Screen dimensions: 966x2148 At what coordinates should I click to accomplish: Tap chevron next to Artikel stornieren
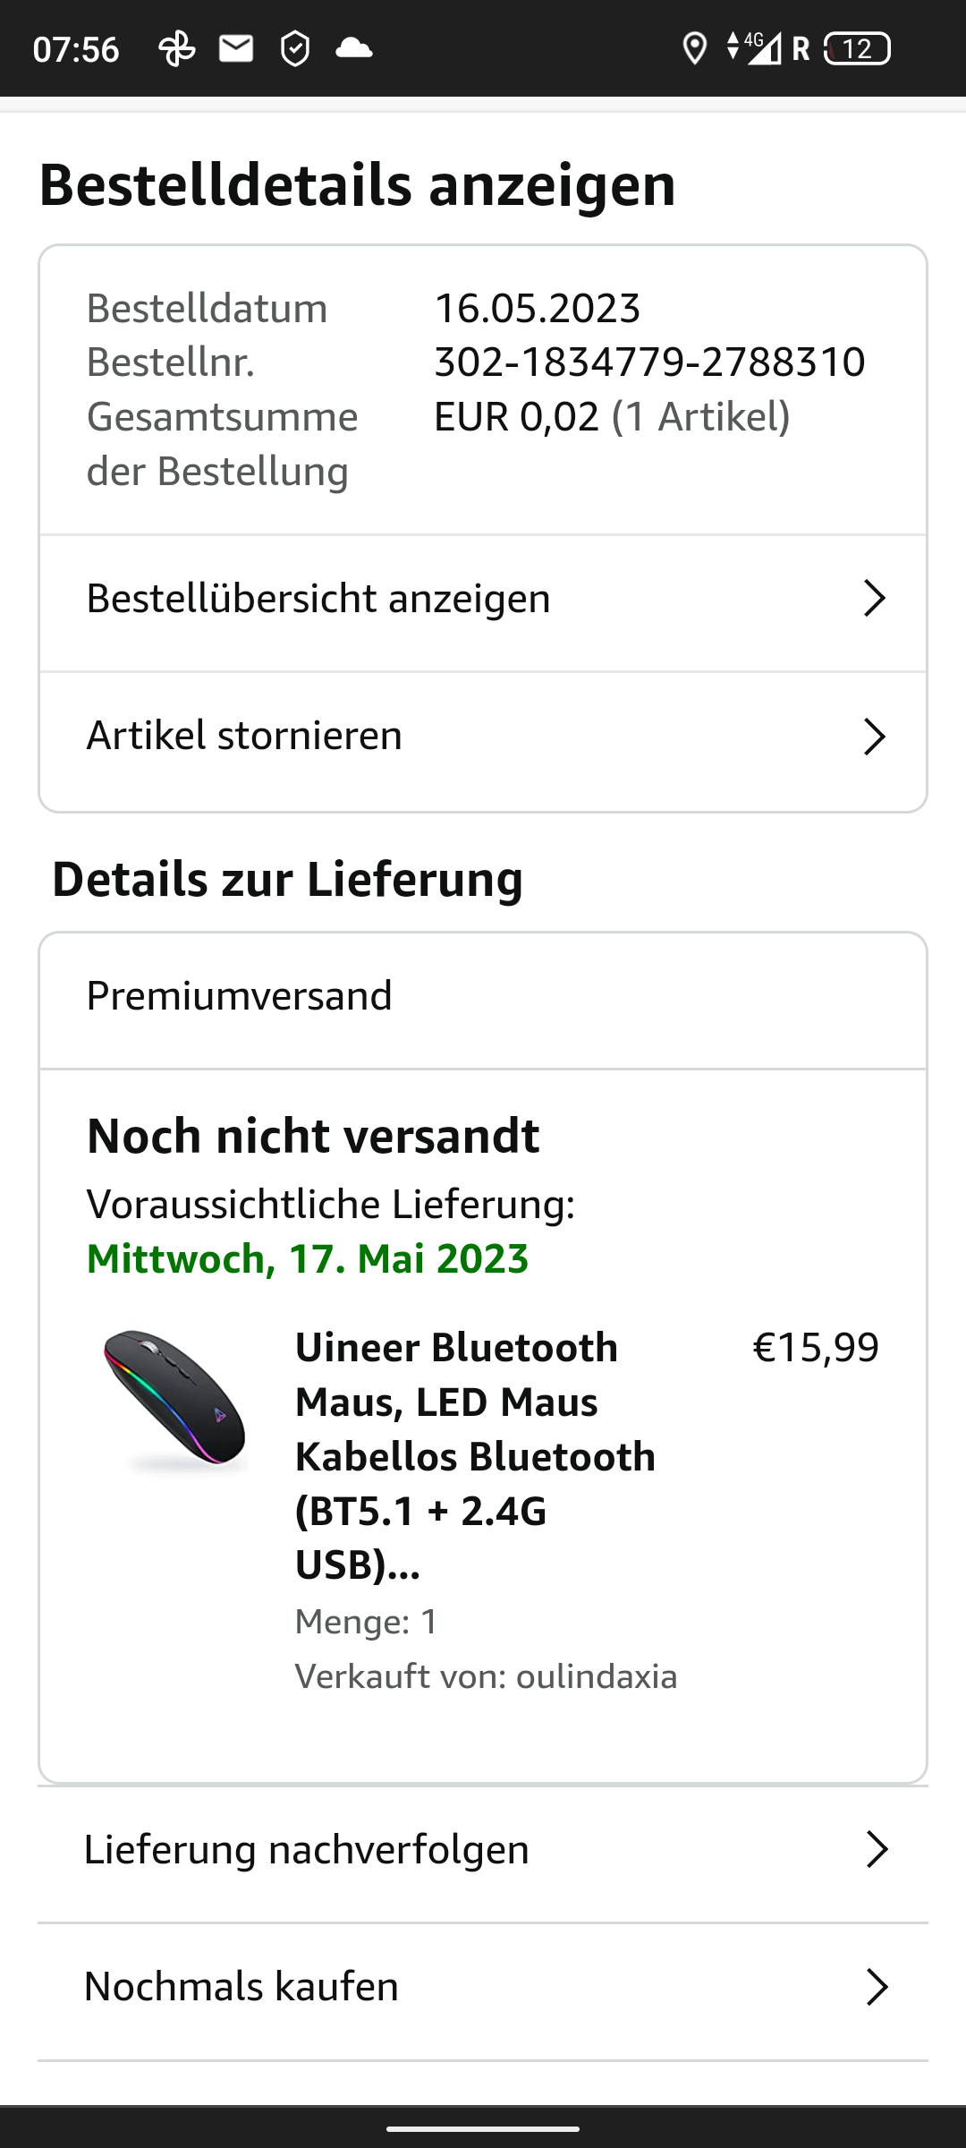click(x=874, y=737)
